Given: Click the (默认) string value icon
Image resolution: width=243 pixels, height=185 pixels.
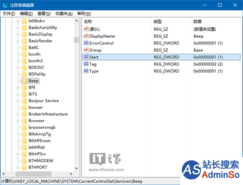Looking at the screenshot, I should (x=86, y=29).
